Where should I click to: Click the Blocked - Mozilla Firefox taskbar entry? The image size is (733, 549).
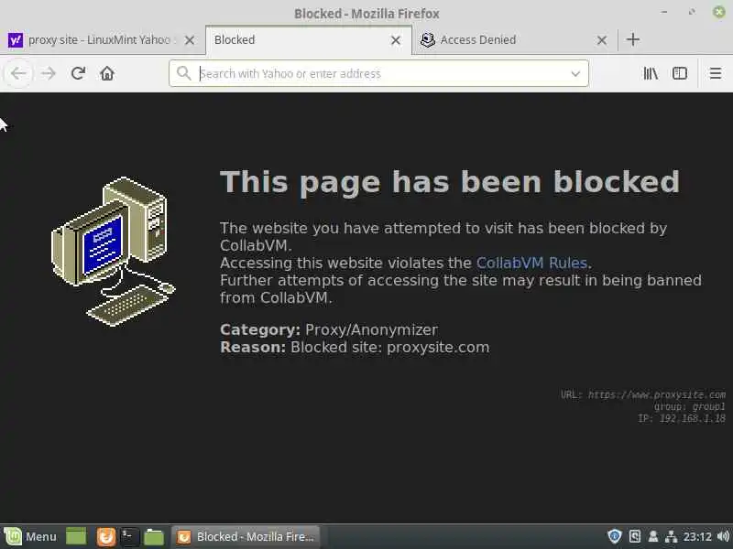tap(246, 536)
